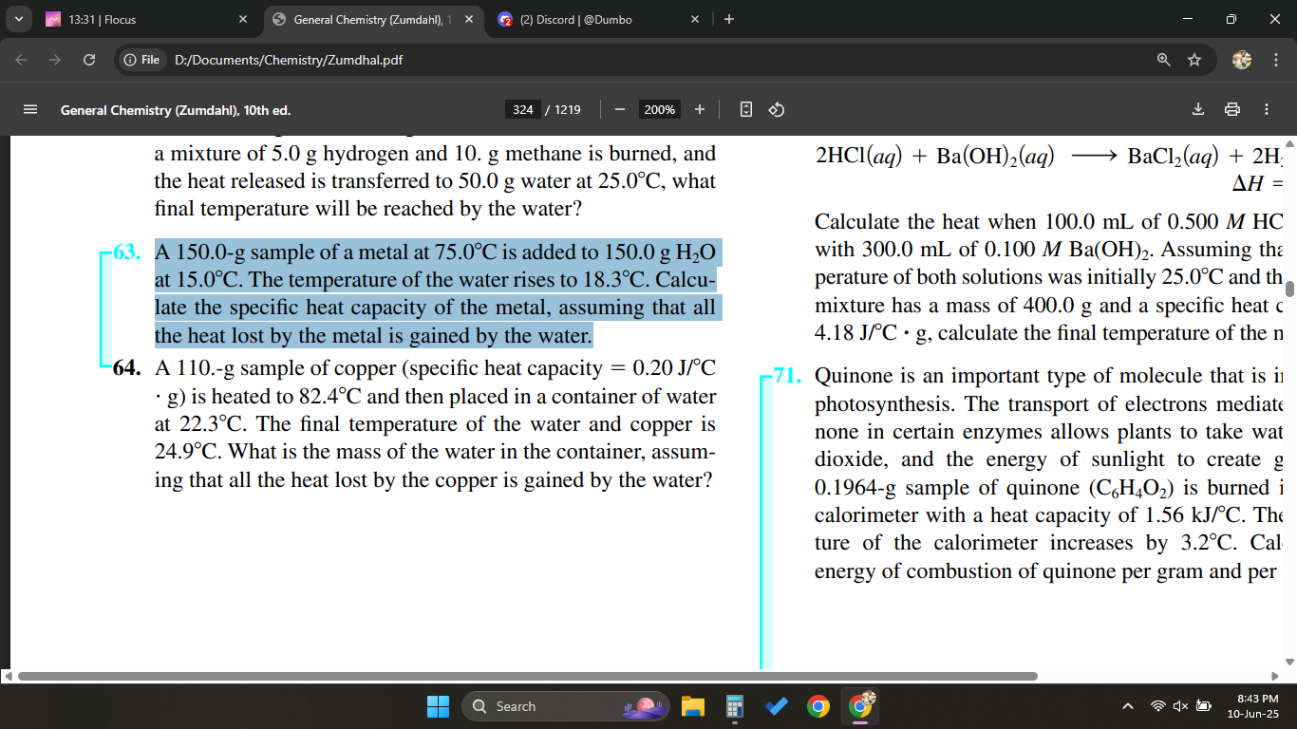This screenshot has width=1297, height=729.
Task: Click problem number 64
Action: [127, 368]
